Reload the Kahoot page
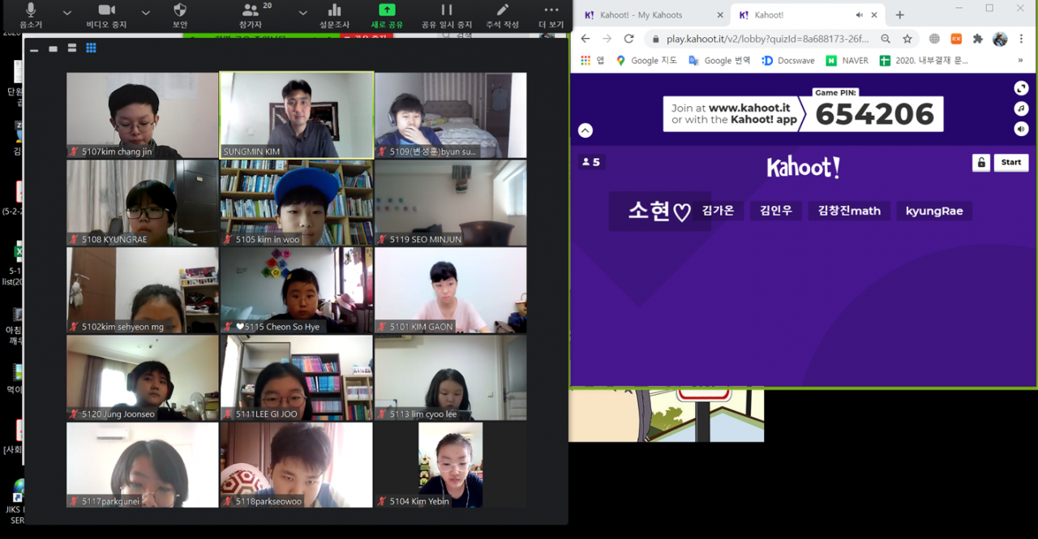Viewport: 1038px width, 539px height. point(628,39)
